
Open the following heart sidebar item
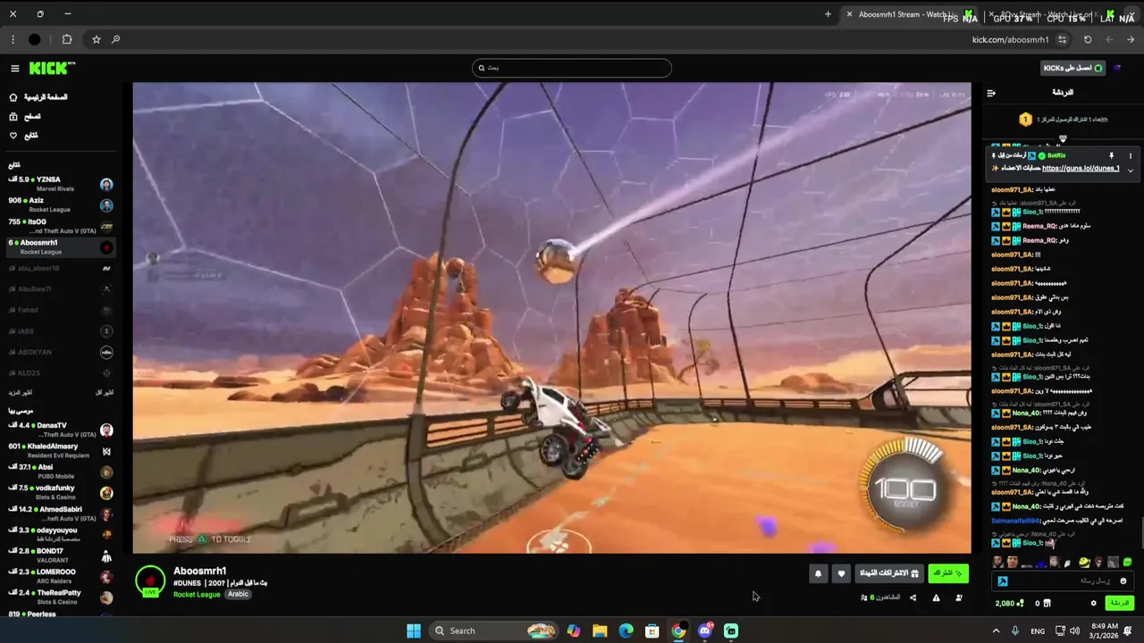[24, 136]
